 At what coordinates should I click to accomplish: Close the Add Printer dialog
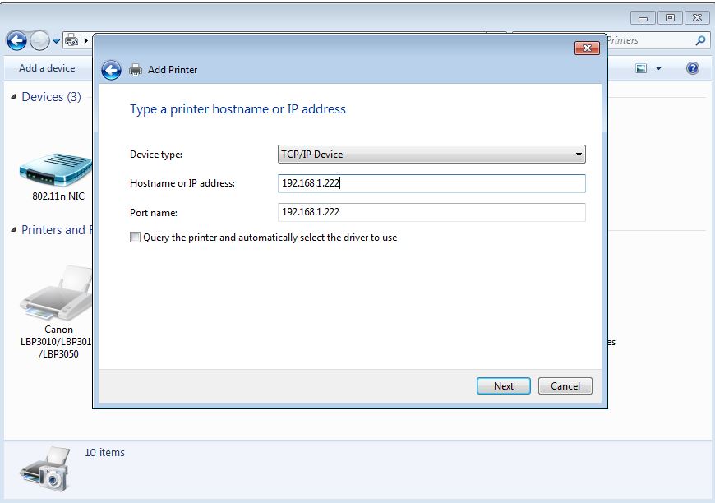[x=587, y=48]
